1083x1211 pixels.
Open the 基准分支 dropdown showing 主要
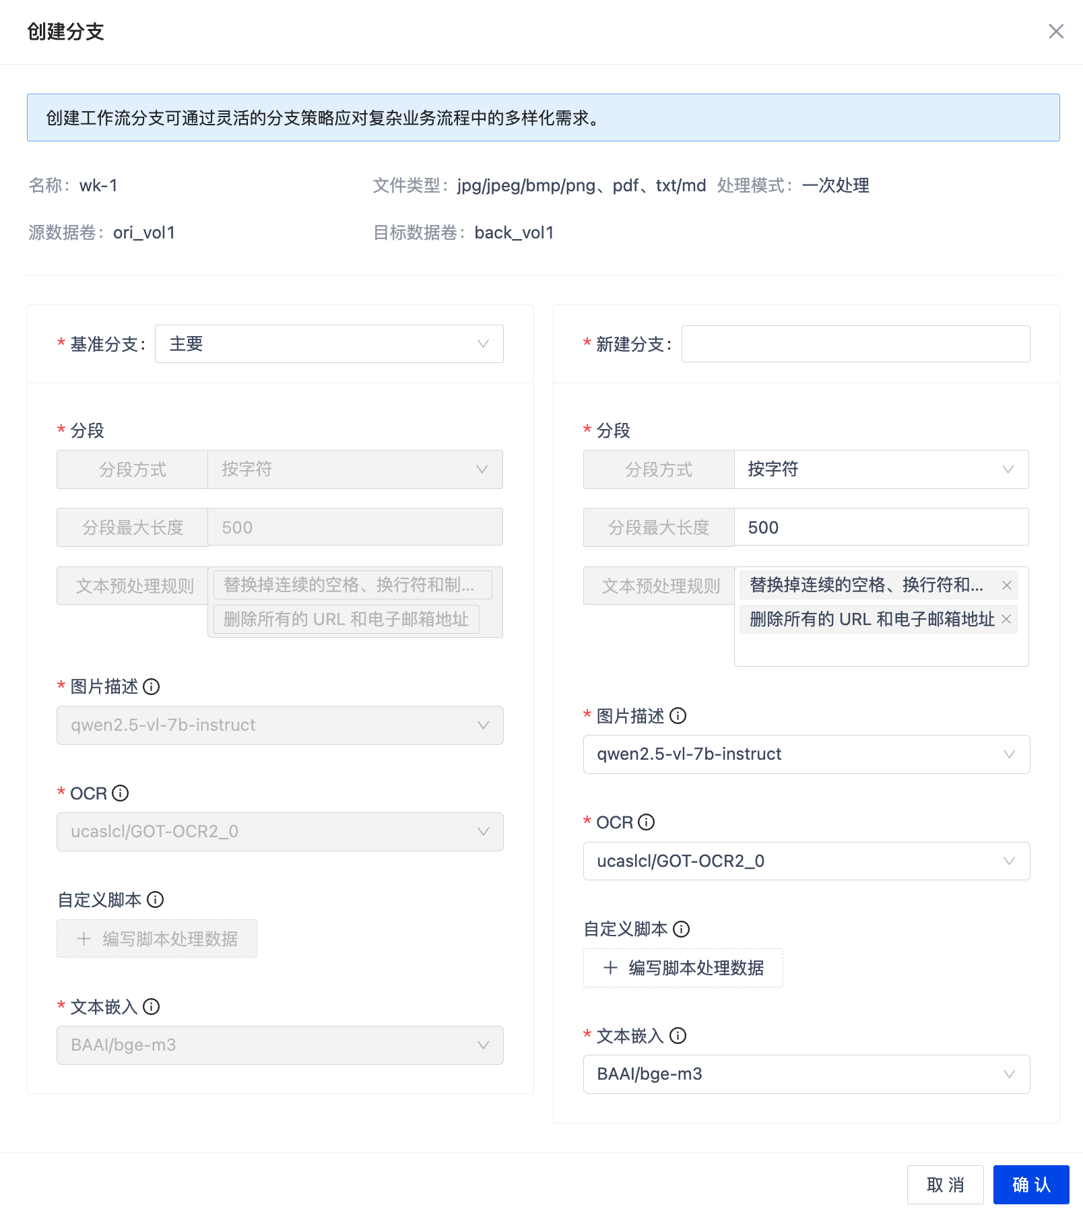coord(329,344)
